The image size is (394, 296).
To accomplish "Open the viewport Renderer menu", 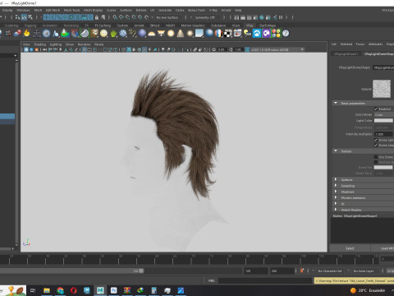I will coord(84,44).
